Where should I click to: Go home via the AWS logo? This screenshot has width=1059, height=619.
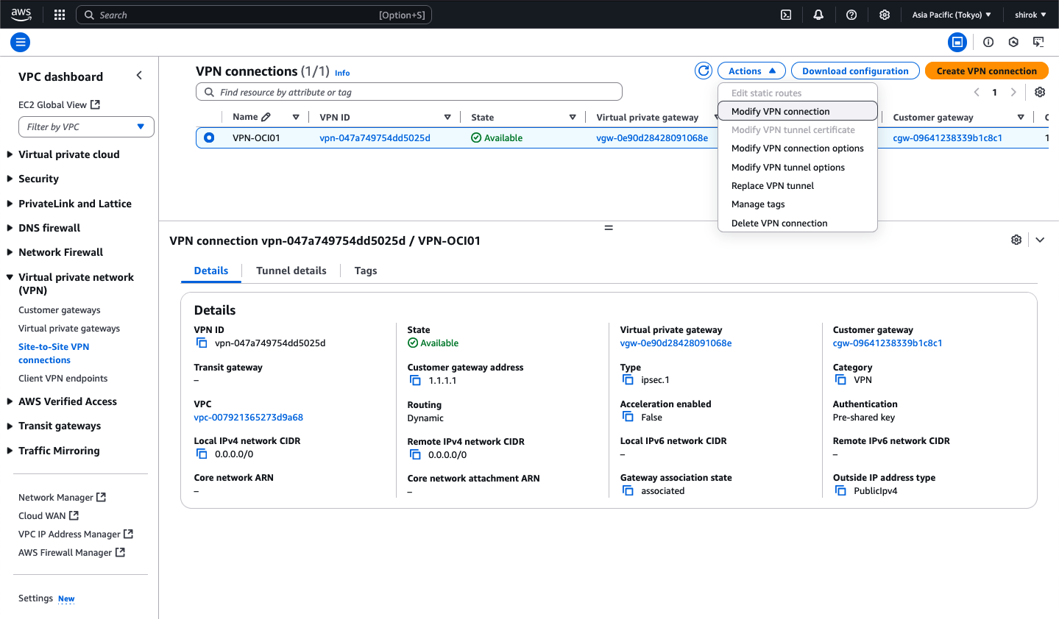point(21,14)
